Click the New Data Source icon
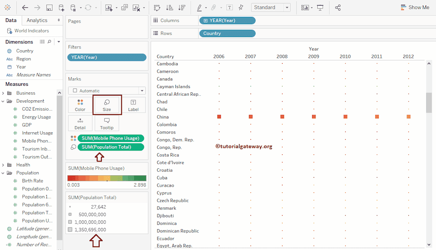436x250 pixels. pyautogui.click(x=61, y=8)
